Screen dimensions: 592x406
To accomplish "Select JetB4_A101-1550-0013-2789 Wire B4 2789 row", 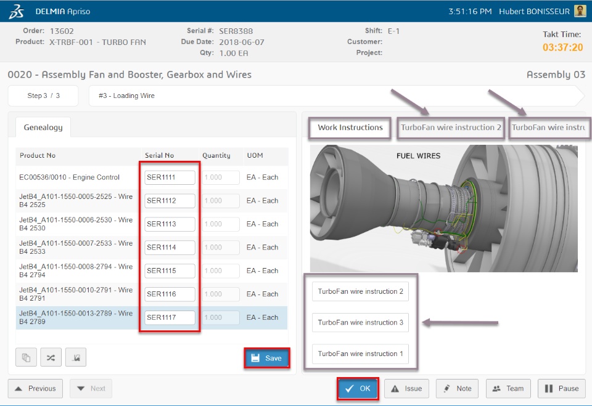I will (x=152, y=318).
